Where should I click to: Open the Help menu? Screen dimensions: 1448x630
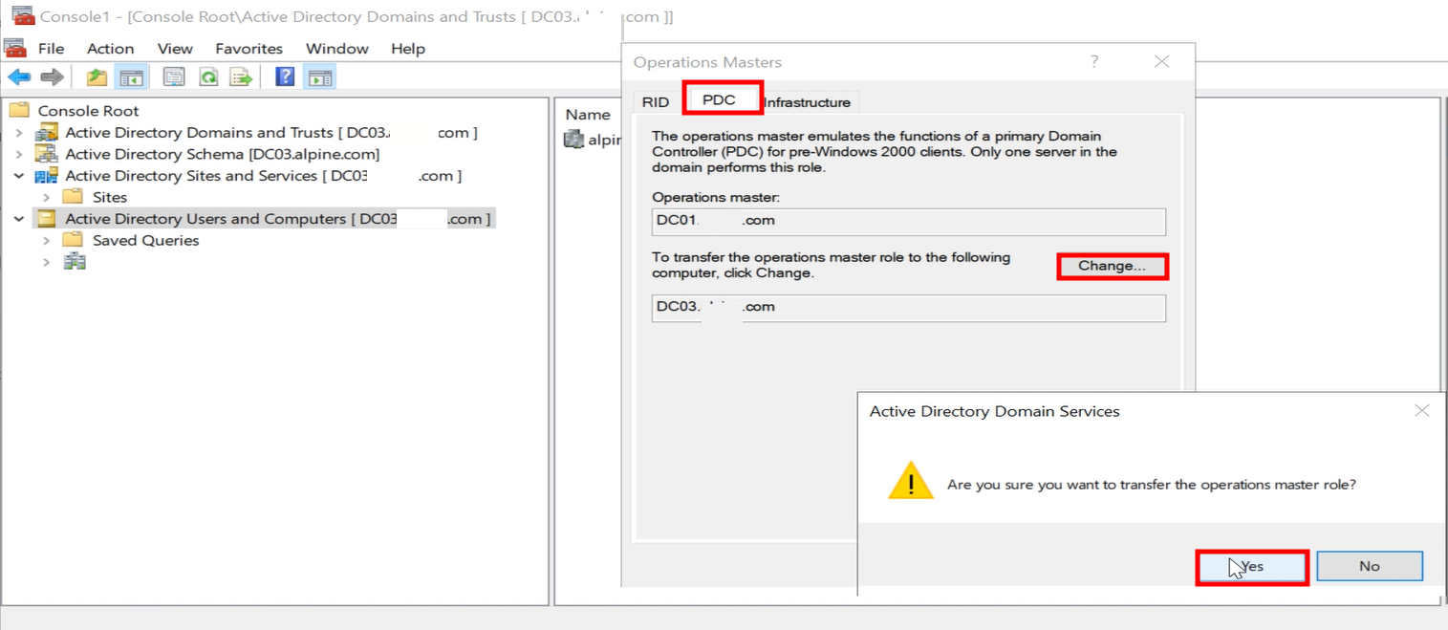[408, 49]
